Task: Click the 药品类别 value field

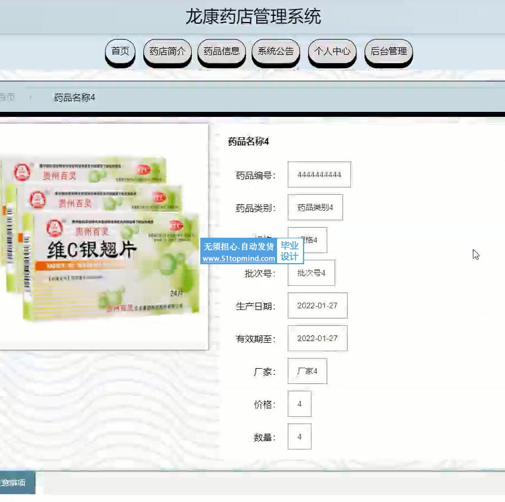Action: coord(315,207)
